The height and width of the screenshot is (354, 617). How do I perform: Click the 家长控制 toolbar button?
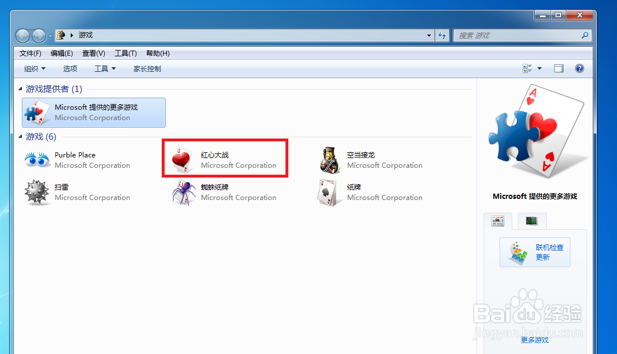pyautogui.click(x=147, y=69)
